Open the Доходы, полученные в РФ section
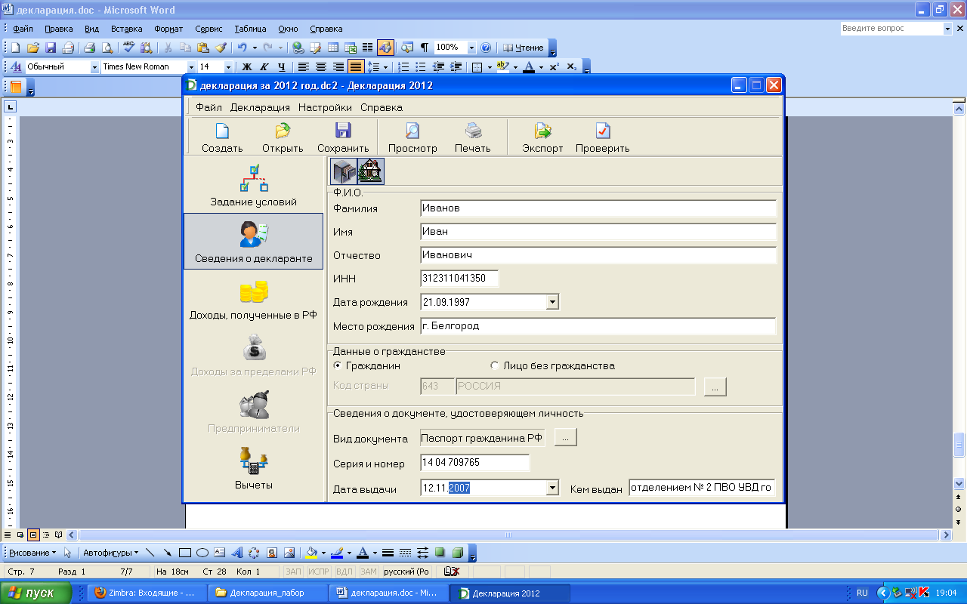 coord(253,300)
